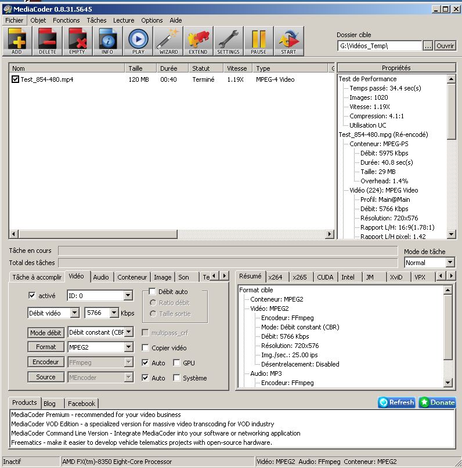Launch the WIZARD toolbar icon

[168, 41]
